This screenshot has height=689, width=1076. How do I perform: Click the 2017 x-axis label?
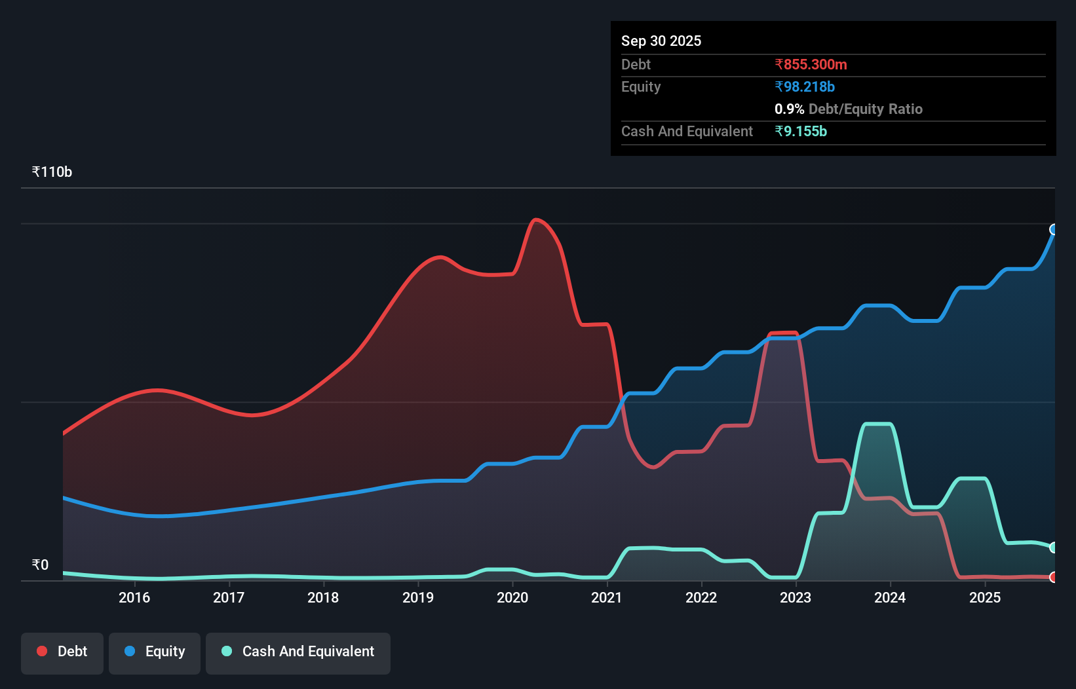pyautogui.click(x=229, y=597)
